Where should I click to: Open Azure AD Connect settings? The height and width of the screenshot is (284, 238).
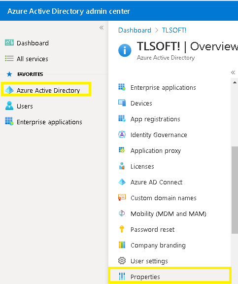(156, 182)
